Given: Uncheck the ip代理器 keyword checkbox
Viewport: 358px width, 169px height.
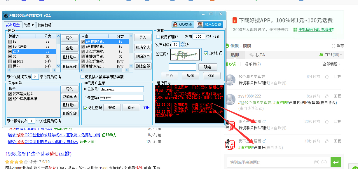Looking at the screenshot, I should pos(10,46).
